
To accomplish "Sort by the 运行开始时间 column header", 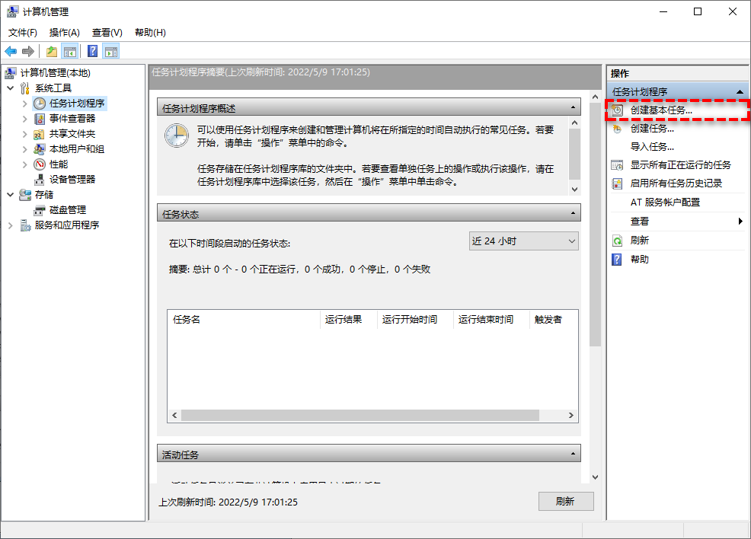I will coord(415,319).
